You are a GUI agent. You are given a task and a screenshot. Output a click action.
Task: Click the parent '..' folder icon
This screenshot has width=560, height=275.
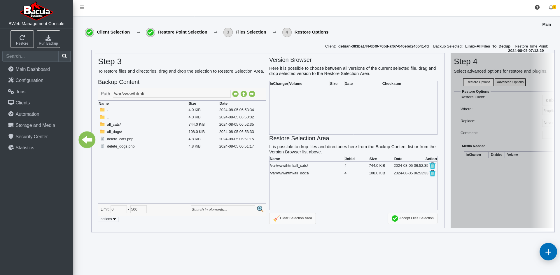pyautogui.click(x=102, y=117)
